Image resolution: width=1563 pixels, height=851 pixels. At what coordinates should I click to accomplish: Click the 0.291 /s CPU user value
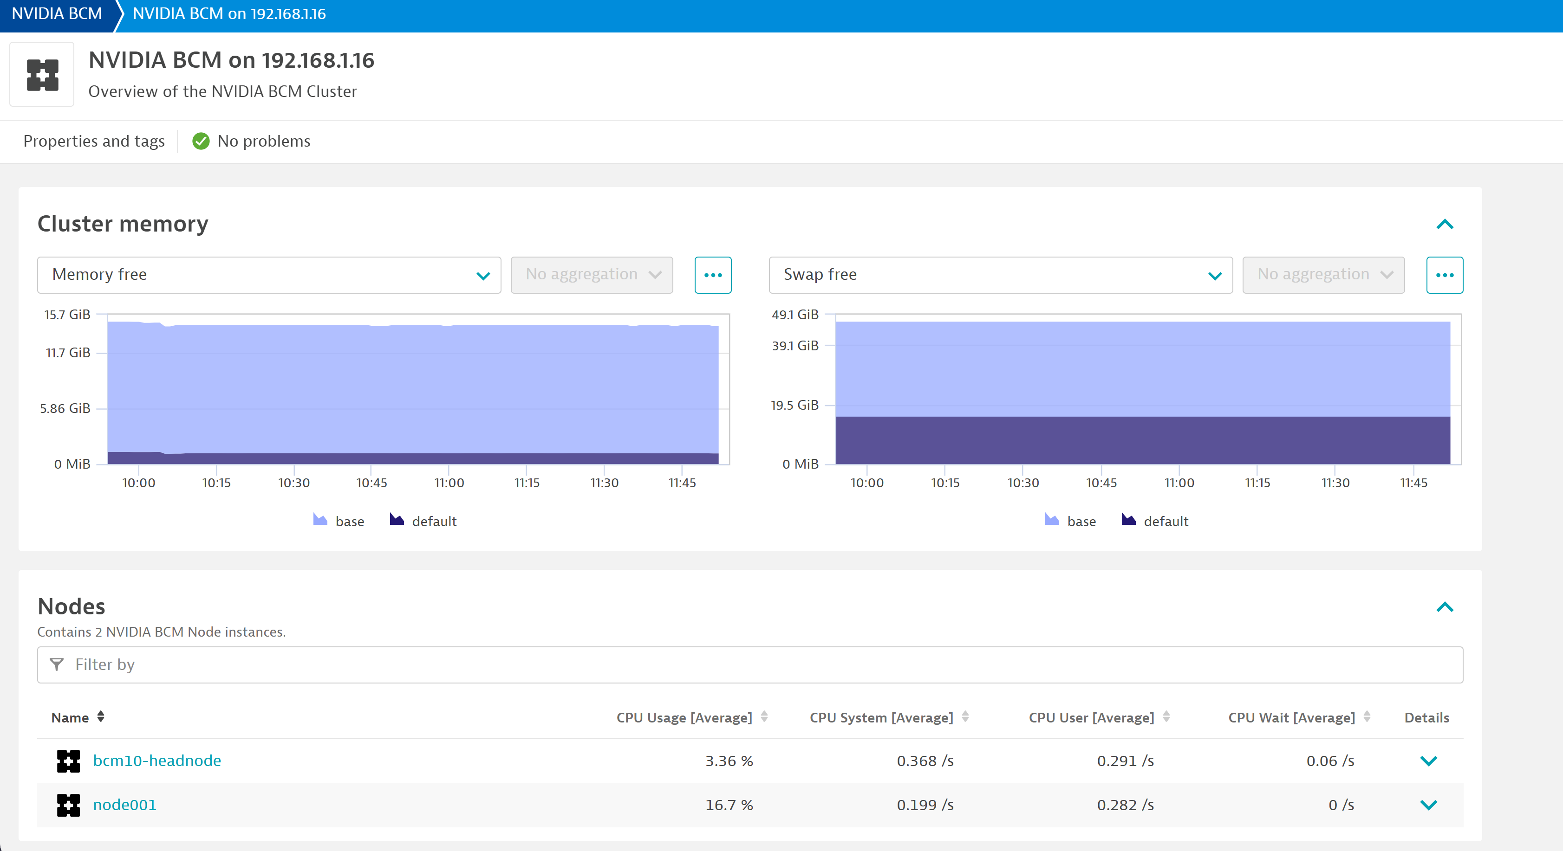point(1126,761)
